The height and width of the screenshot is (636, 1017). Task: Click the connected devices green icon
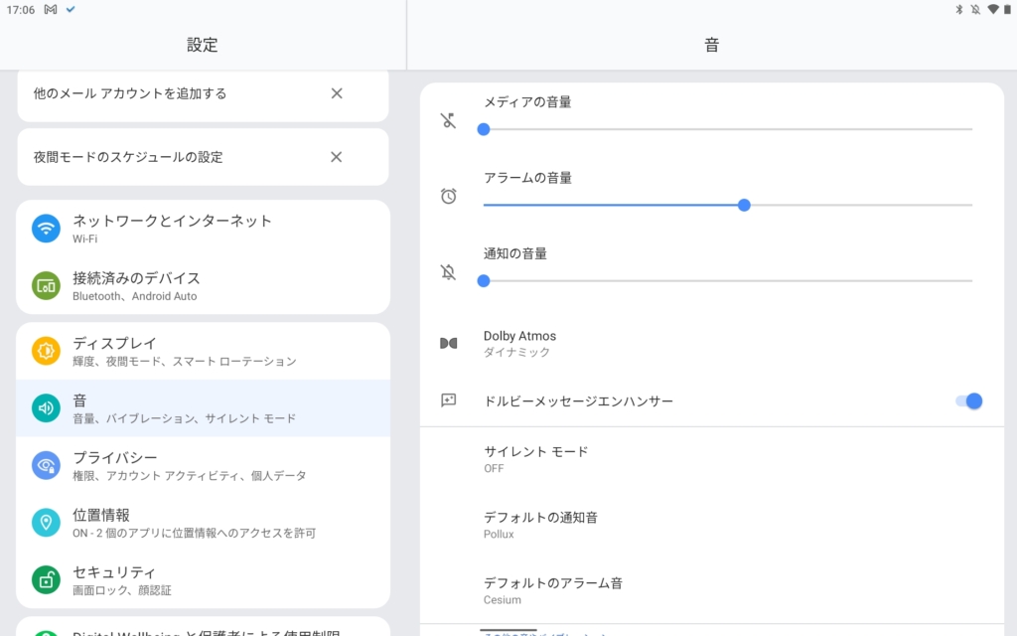46,286
